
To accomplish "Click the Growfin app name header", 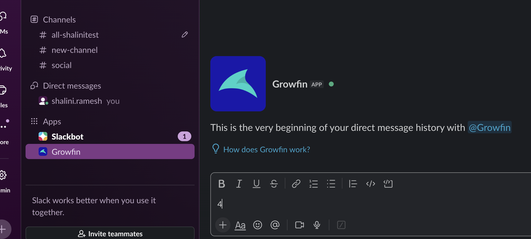I will (x=290, y=84).
